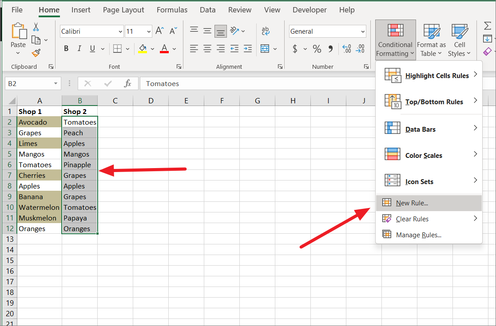496x326 pixels.
Task: Open the Developer ribbon tab
Action: pyautogui.click(x=310, y=10)
